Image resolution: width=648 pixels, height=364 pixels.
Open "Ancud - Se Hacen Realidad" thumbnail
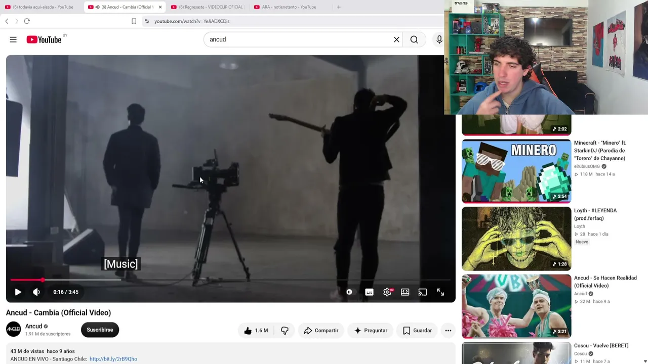[x=516, y=306]
